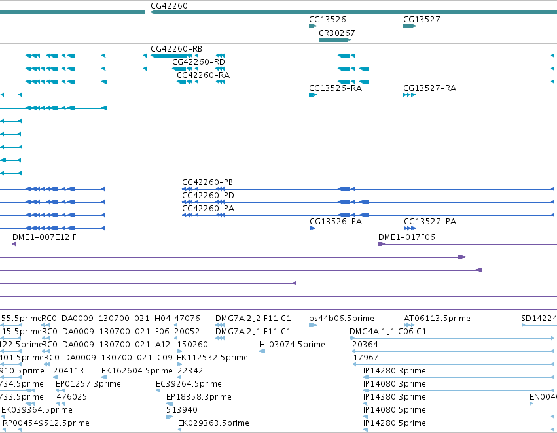Image resolution: width=557 pixels, height=433 pixels.
Task: Click the CG13527 gene arrow glyph
Action: tap(410, 26)
